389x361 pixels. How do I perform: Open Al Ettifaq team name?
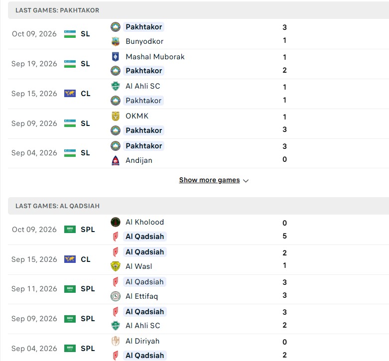click(141, 296)
